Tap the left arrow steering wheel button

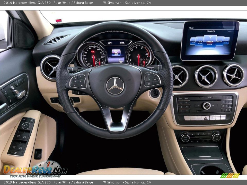coord(75,82)
